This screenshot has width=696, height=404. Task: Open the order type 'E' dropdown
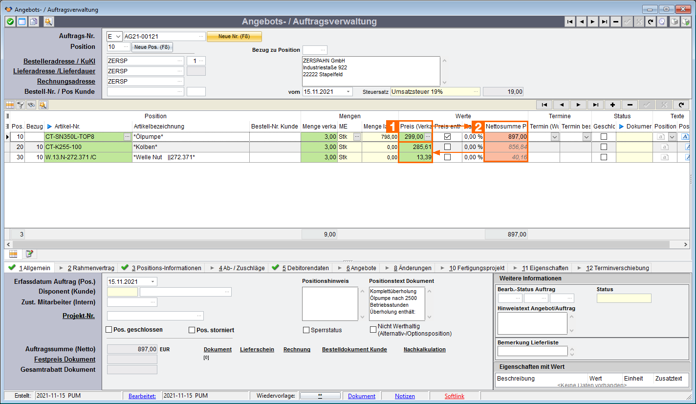click(118, 36)
